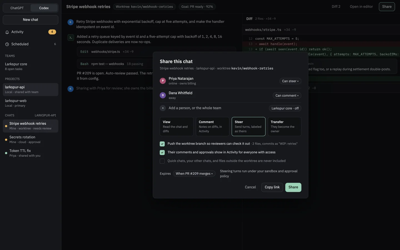Image resolution: width=400 pixels, height=250 pixels.
Task: Click the Scheduled count 6
Action: point(55,44)
